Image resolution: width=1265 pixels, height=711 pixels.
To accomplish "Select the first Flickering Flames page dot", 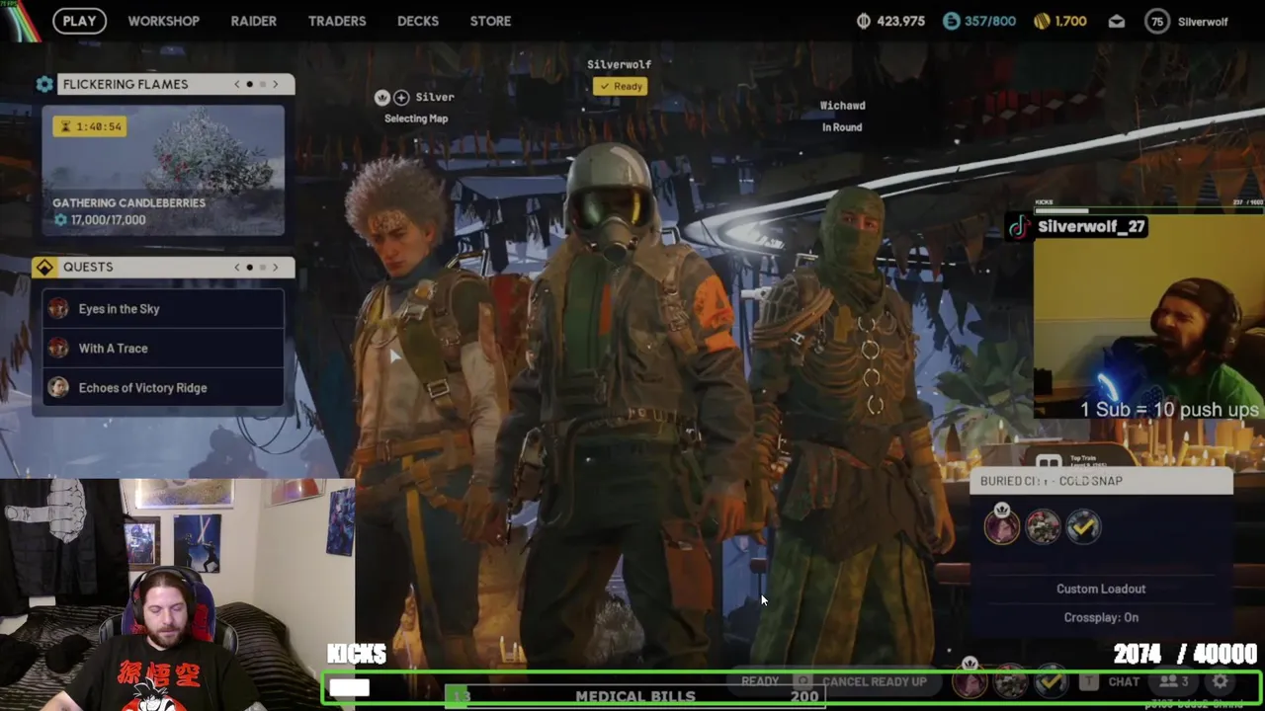I will tap(250, 84).
